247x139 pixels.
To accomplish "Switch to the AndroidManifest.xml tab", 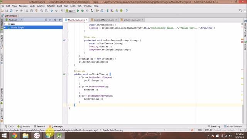I will 104,20.
